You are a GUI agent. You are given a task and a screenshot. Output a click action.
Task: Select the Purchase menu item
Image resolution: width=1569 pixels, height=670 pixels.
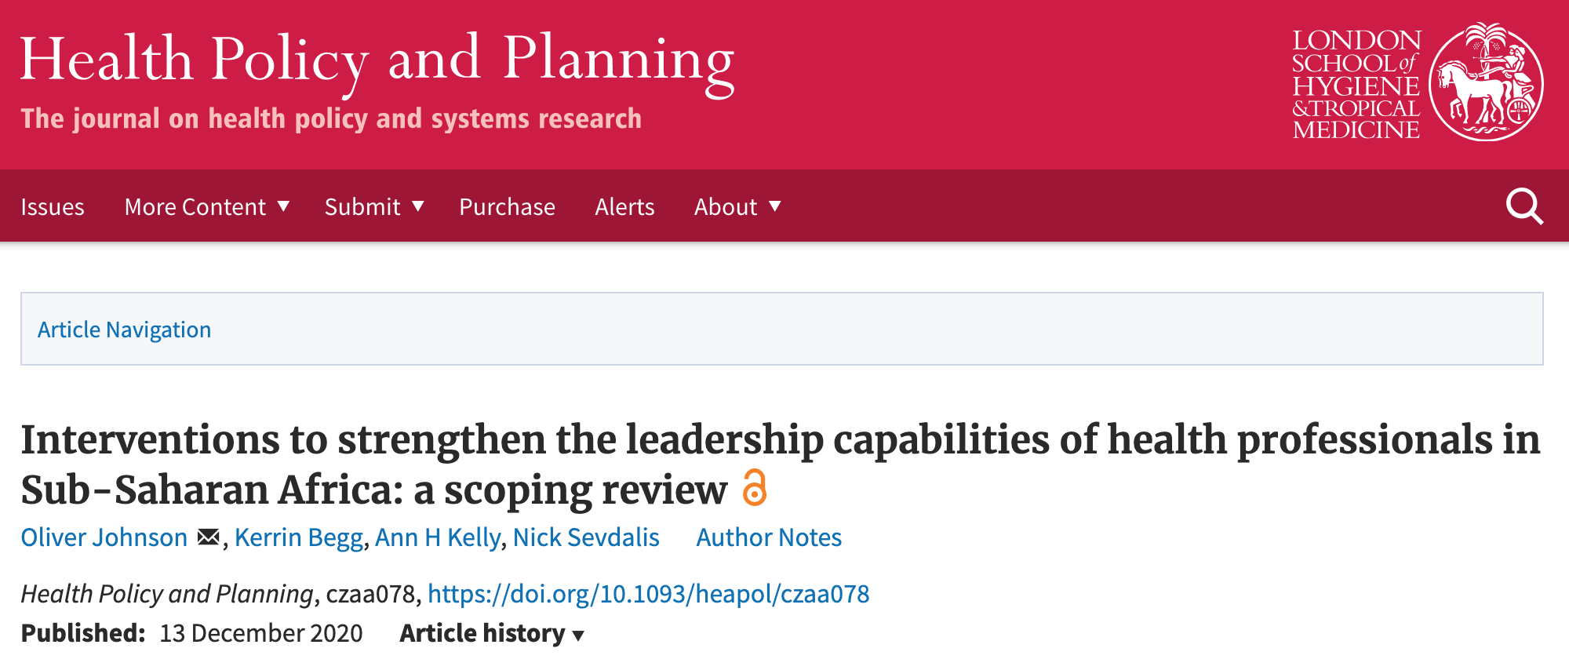click(507, 206)
